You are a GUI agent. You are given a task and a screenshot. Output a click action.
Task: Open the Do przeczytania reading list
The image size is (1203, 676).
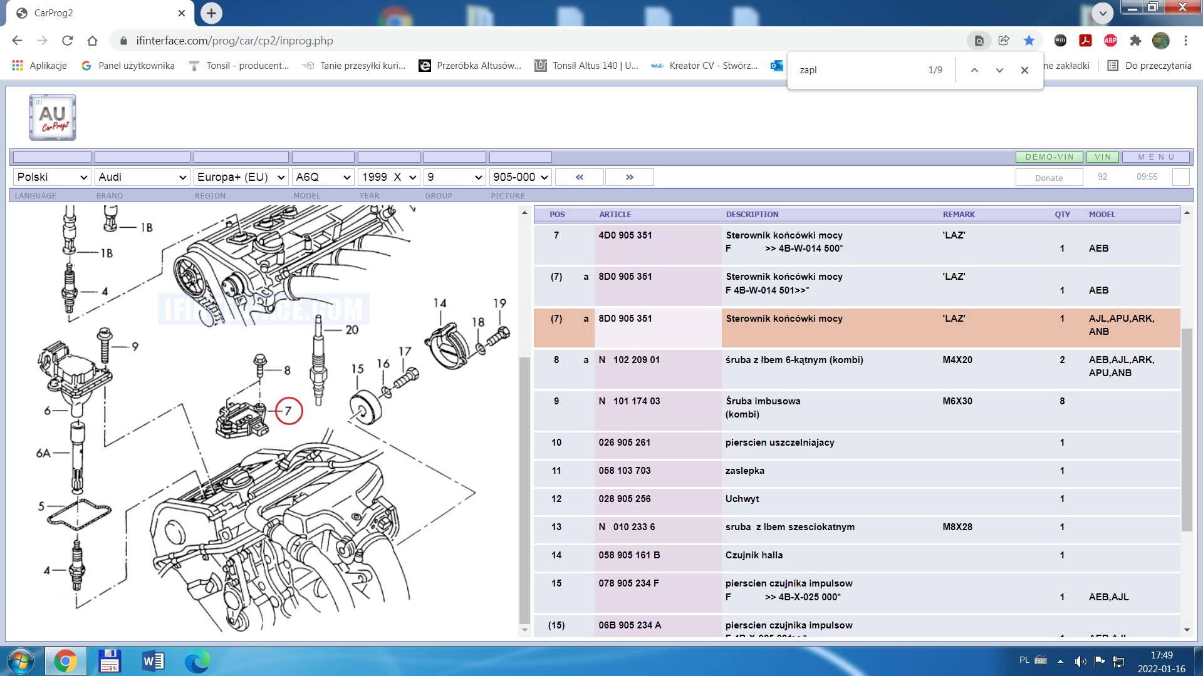pyautogui.click(x=1150, y=66)
